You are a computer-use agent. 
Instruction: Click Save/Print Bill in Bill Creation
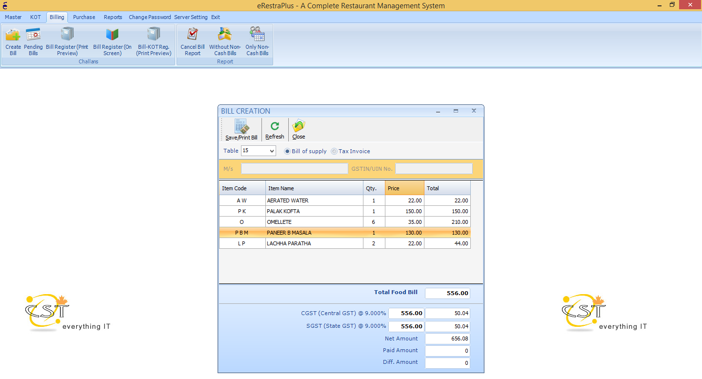[x=241, y=130]
